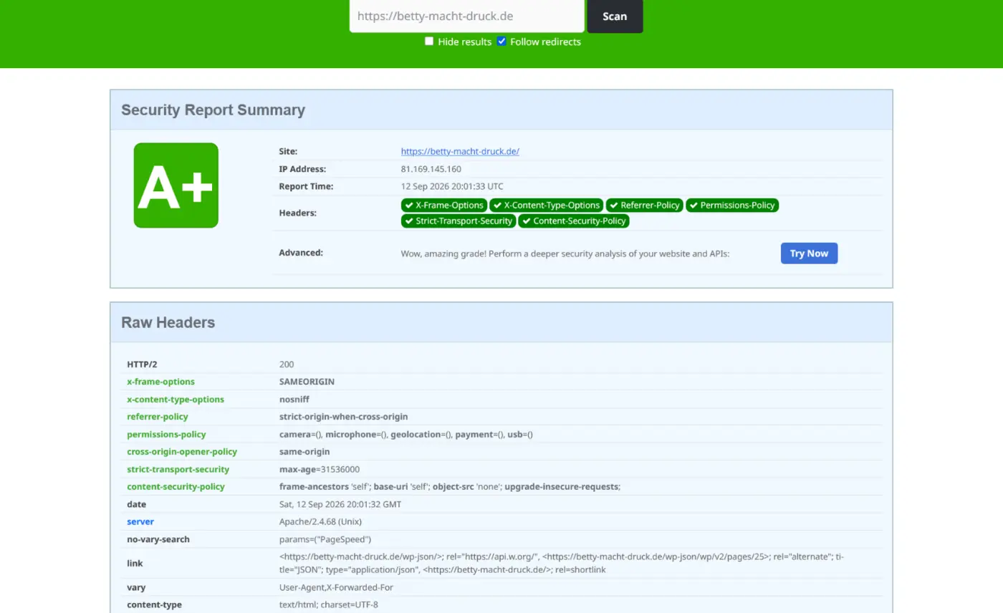Click the User-Agent,X-Forwarded-For value
This screenshot has height=613, width=1003.
point(336,587)
